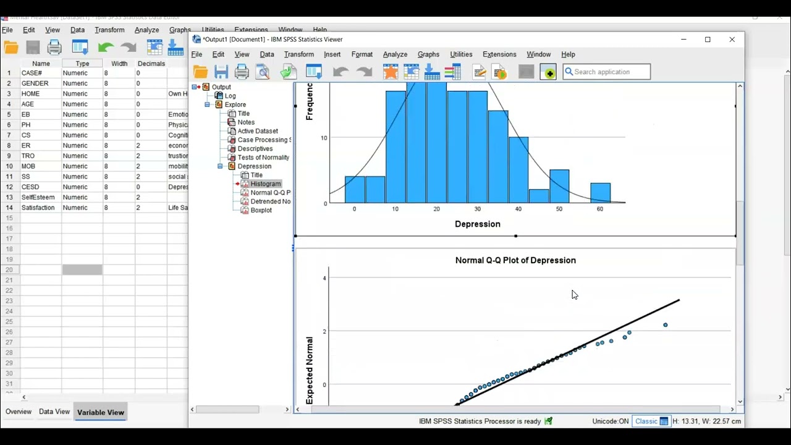This screenshot has width=791, height=445.
Task: Click Depression axis label under histogram
Action: click(478, 224)
